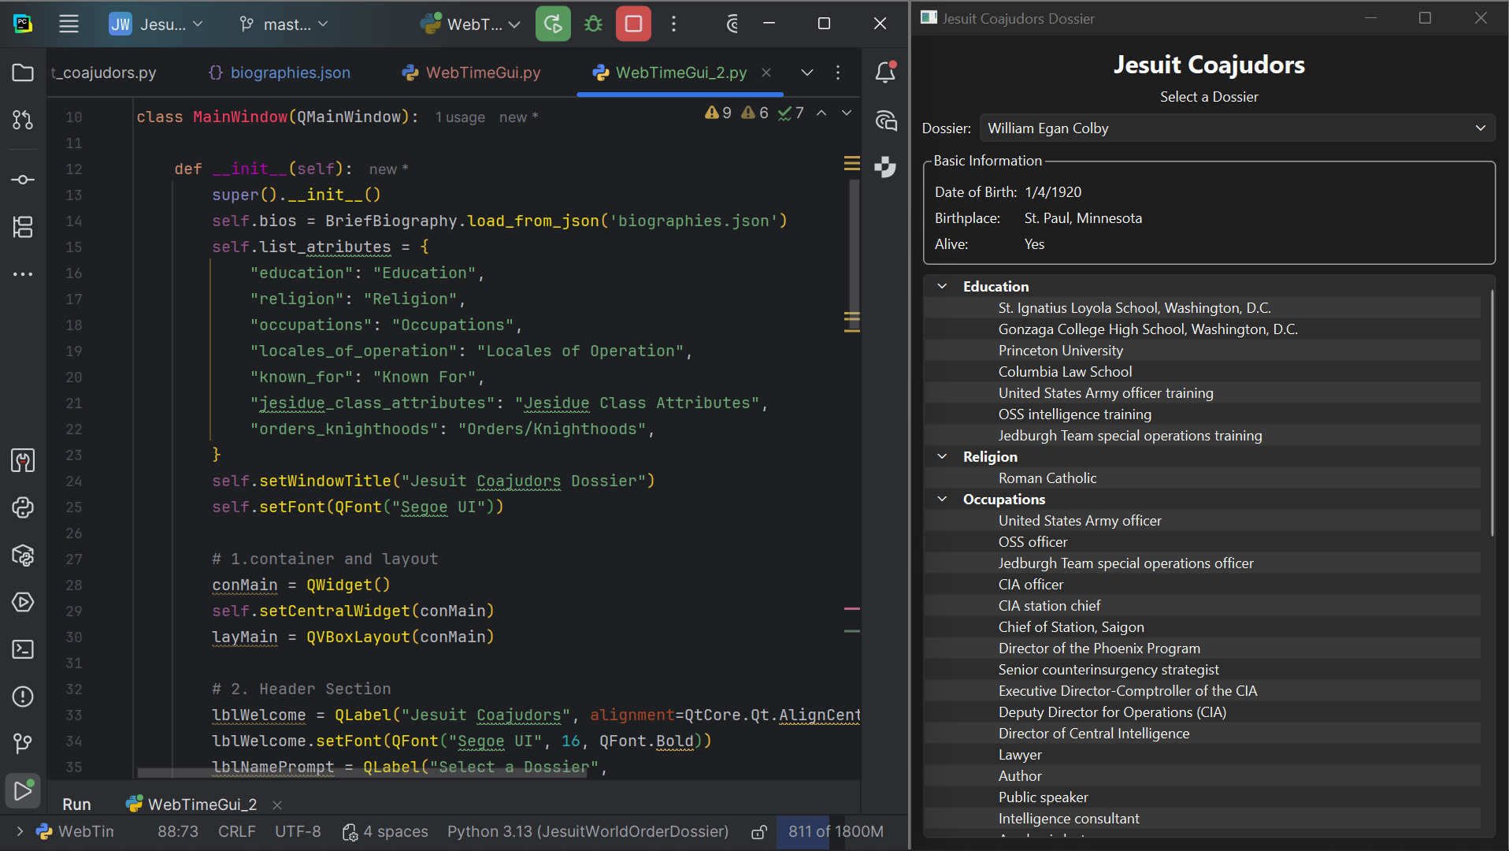Go to line via 88:73 position indicator
Image resolution: width=1509 pixels, height=851 pixels.
point(178,831)
